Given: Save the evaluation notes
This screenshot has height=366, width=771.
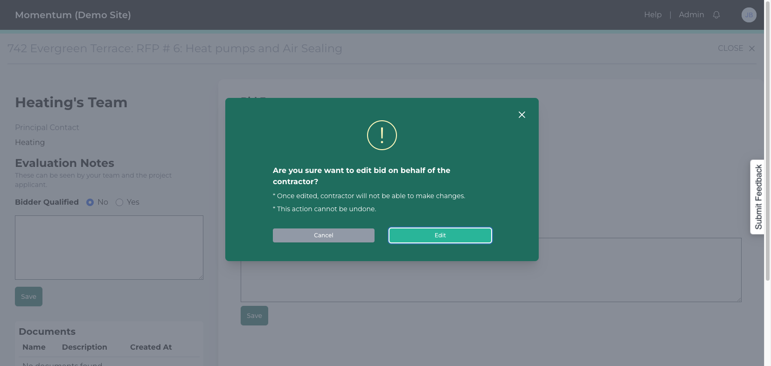Looking at the screenshot, I should pos(28,297).
